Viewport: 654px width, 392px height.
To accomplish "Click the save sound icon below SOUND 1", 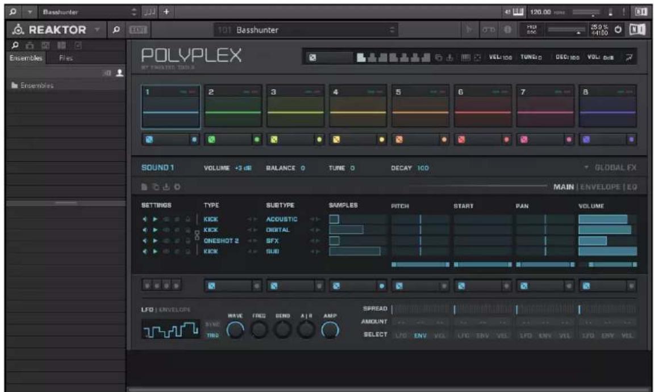I will 166,187.
